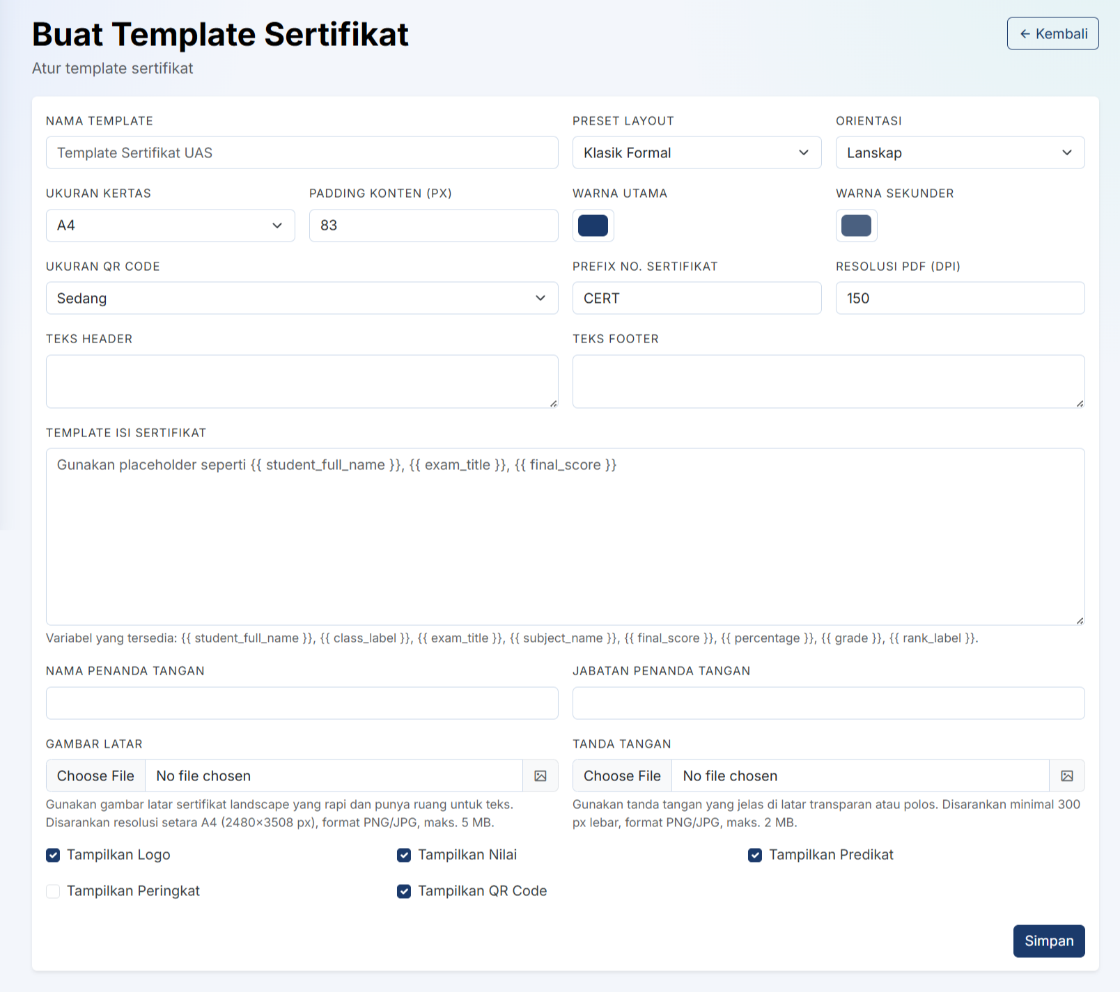Viewport: 1120px width, 992px height.
Task: Click the 'No file chosen' text for Gambar Latar
Action: 203,776
